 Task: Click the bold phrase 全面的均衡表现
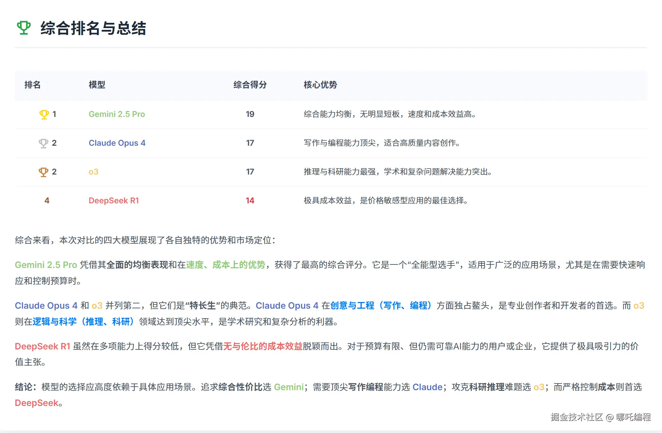tap(137, 265)
